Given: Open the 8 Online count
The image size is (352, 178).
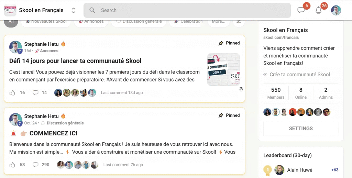Looking at the screenshot, I should [301, 93].
